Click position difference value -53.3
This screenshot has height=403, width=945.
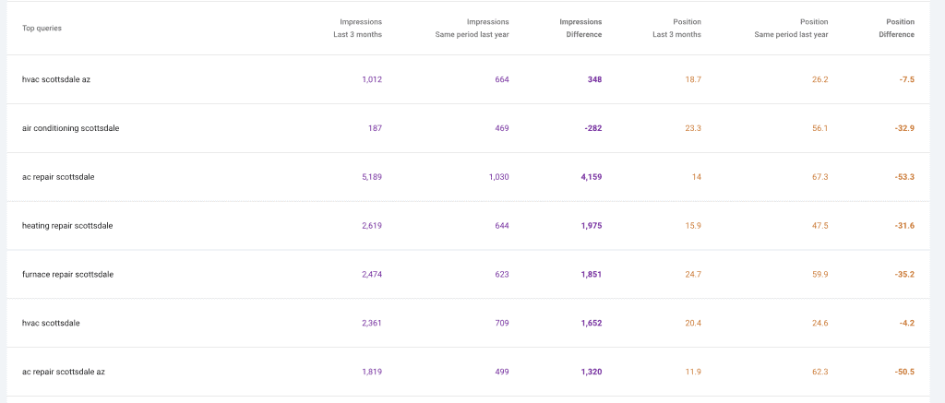pos(904,177)
